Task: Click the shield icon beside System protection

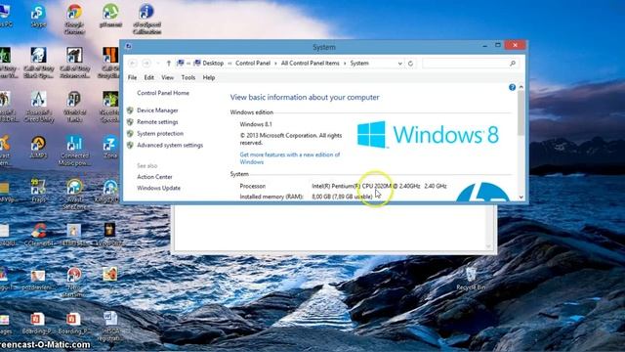Action: coord(130,133)
